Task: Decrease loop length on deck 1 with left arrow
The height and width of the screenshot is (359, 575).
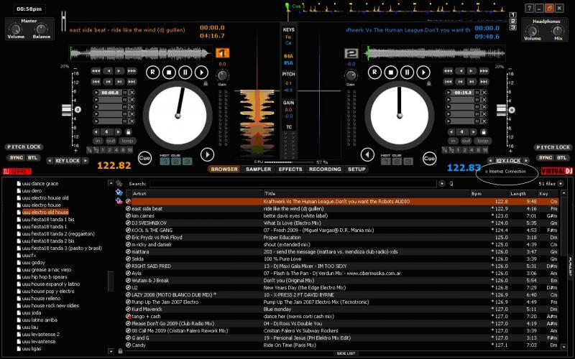Action: [96, 132]
